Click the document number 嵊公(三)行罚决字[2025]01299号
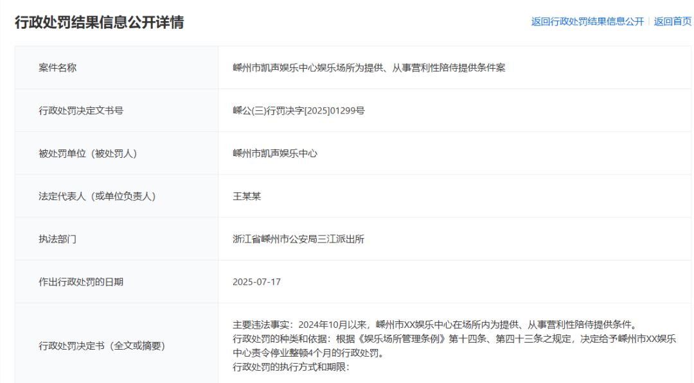 299,110
